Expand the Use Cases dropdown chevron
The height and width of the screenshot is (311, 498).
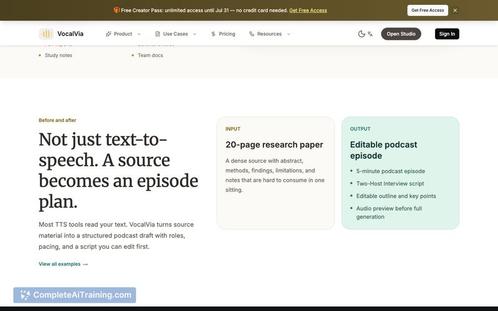click(195, 34)
